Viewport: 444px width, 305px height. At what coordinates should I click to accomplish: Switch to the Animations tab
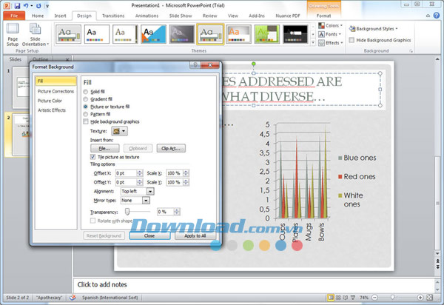[x=147, y=16]
